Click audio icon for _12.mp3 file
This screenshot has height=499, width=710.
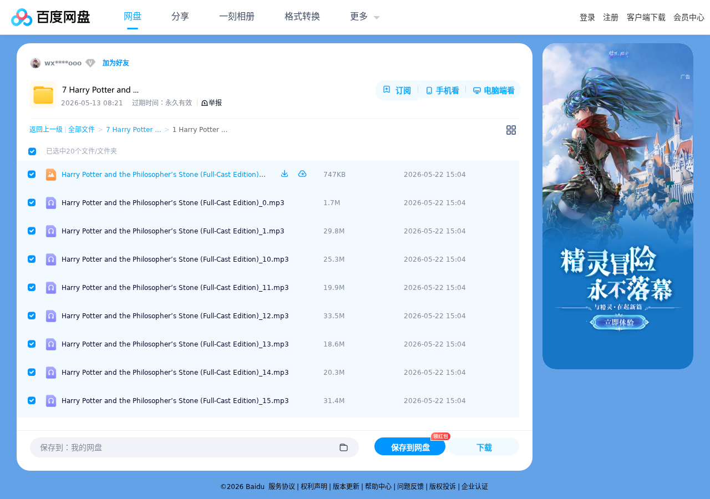pos(51,315)
